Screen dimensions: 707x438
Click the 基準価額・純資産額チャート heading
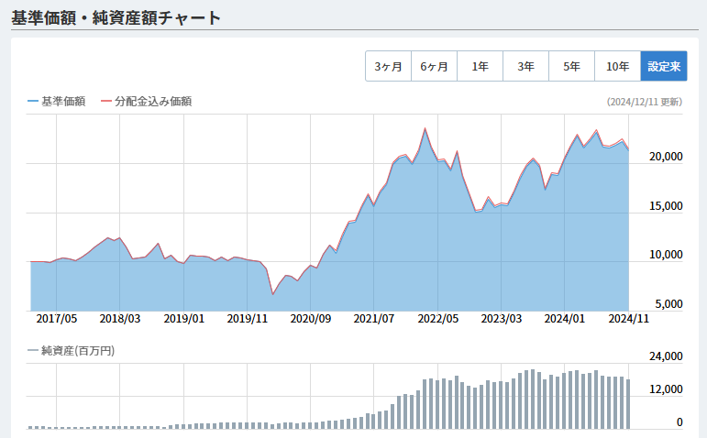[116, 18]
